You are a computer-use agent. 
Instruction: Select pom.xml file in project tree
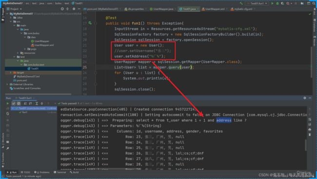pos(20,80)
